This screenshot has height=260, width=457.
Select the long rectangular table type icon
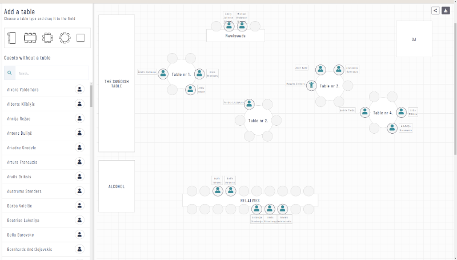(x=30, y=38)
